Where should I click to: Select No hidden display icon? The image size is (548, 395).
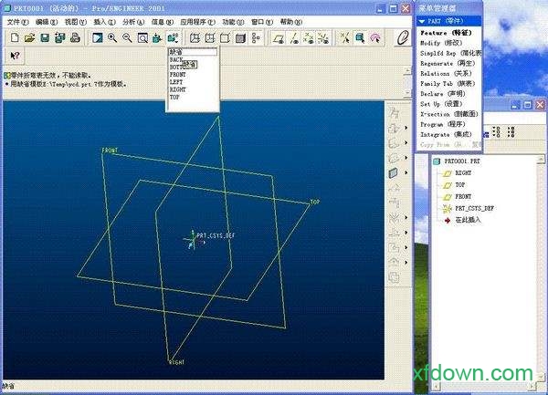(x=225, y=37)
